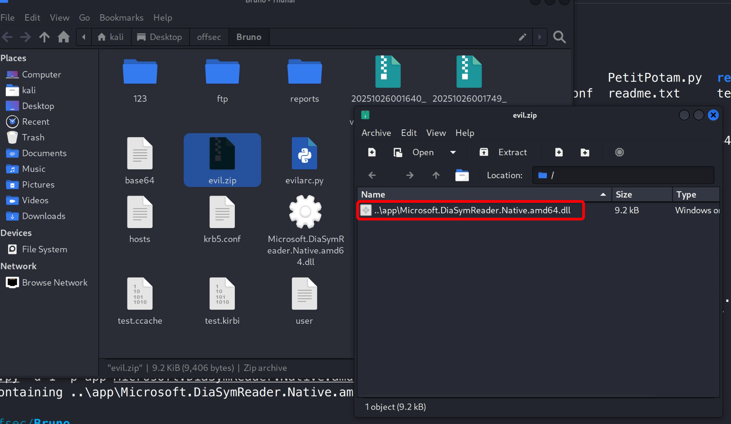Screen dimensions: 731x424
Task: Open the Bookmarks menu in Thunar
Action: (121, 18)
